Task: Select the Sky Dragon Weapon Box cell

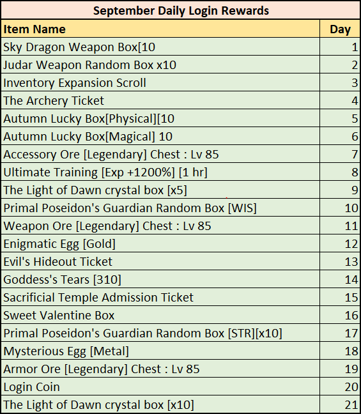Action: pyautogui.click(x=160, y=47)
